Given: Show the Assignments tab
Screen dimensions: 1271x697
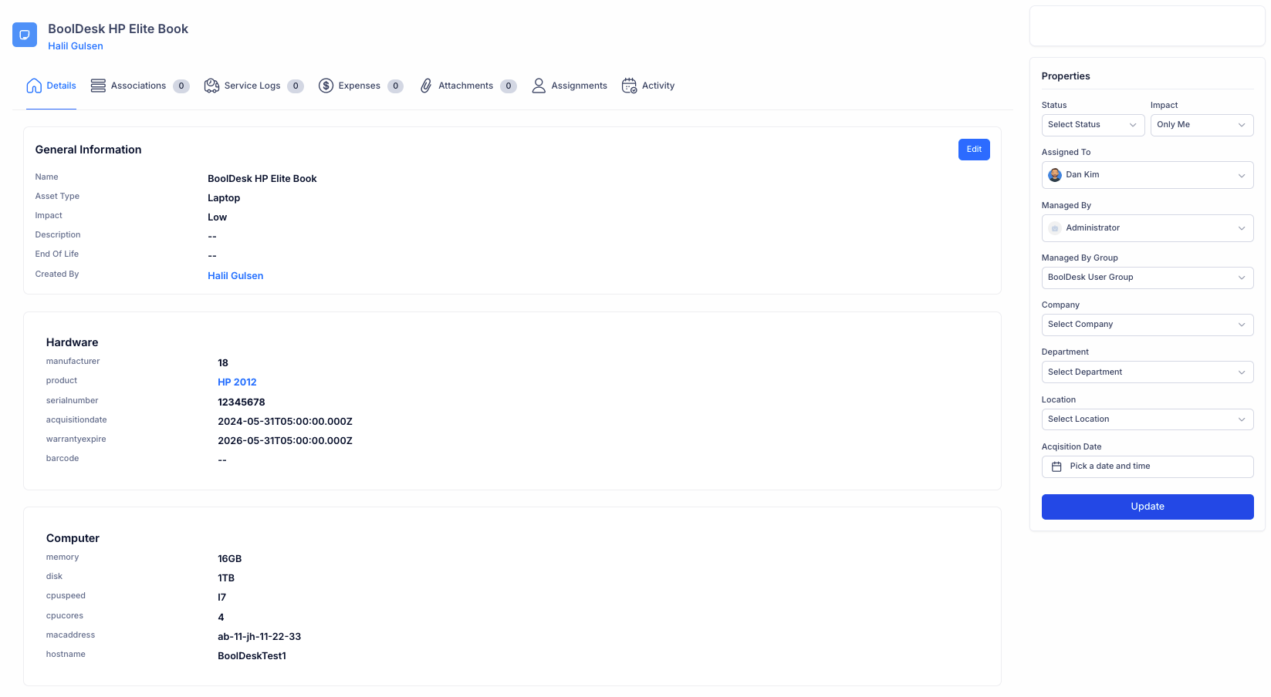Looking at the screenshot, I should [x=570, y=86].
